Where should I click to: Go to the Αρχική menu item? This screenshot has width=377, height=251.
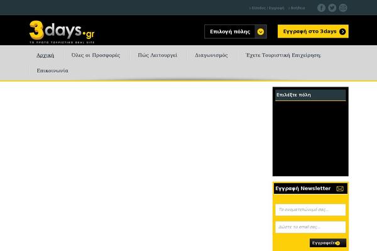45,55
